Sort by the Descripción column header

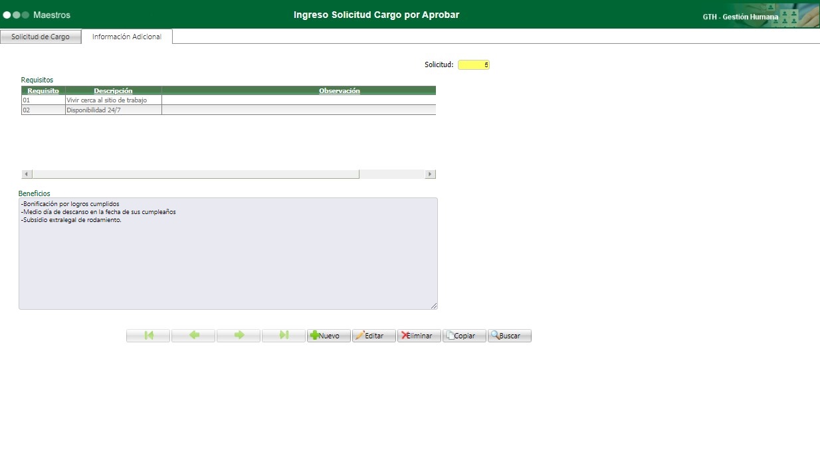113,90
